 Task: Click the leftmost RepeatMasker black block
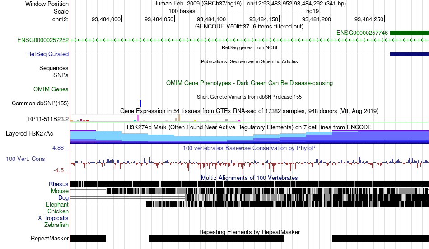pos(88,238)
